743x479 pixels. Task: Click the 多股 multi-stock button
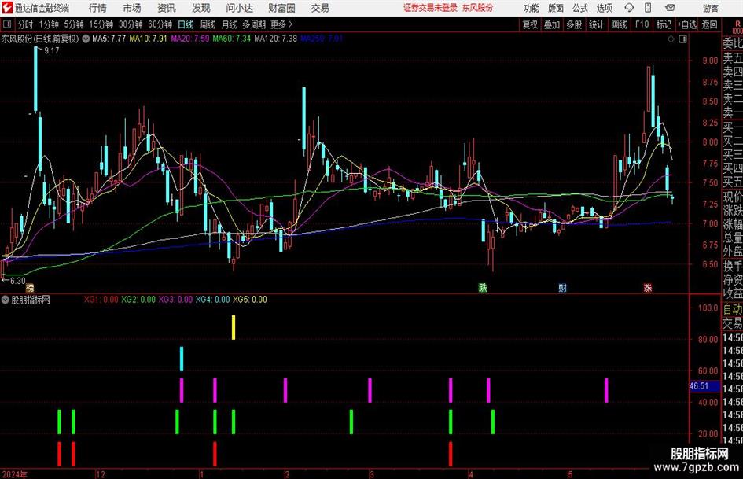click(574, 24)
